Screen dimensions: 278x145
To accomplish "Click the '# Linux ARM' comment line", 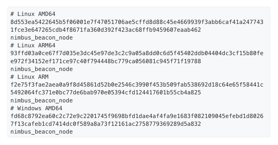I will [29, 77].
